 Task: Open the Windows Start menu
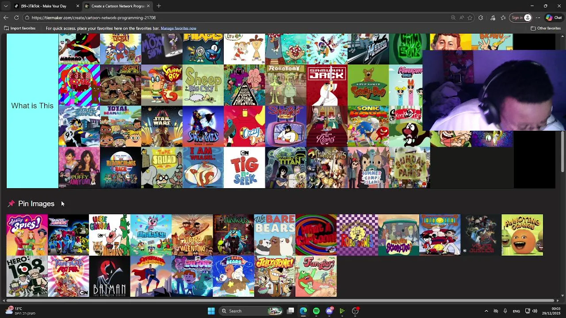211,311
